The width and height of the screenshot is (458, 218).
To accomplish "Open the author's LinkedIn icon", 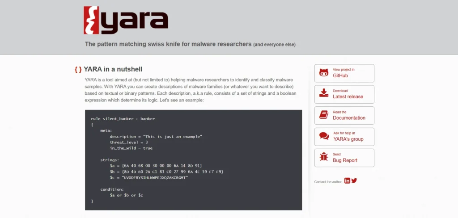I will click(x=347, y=180).
